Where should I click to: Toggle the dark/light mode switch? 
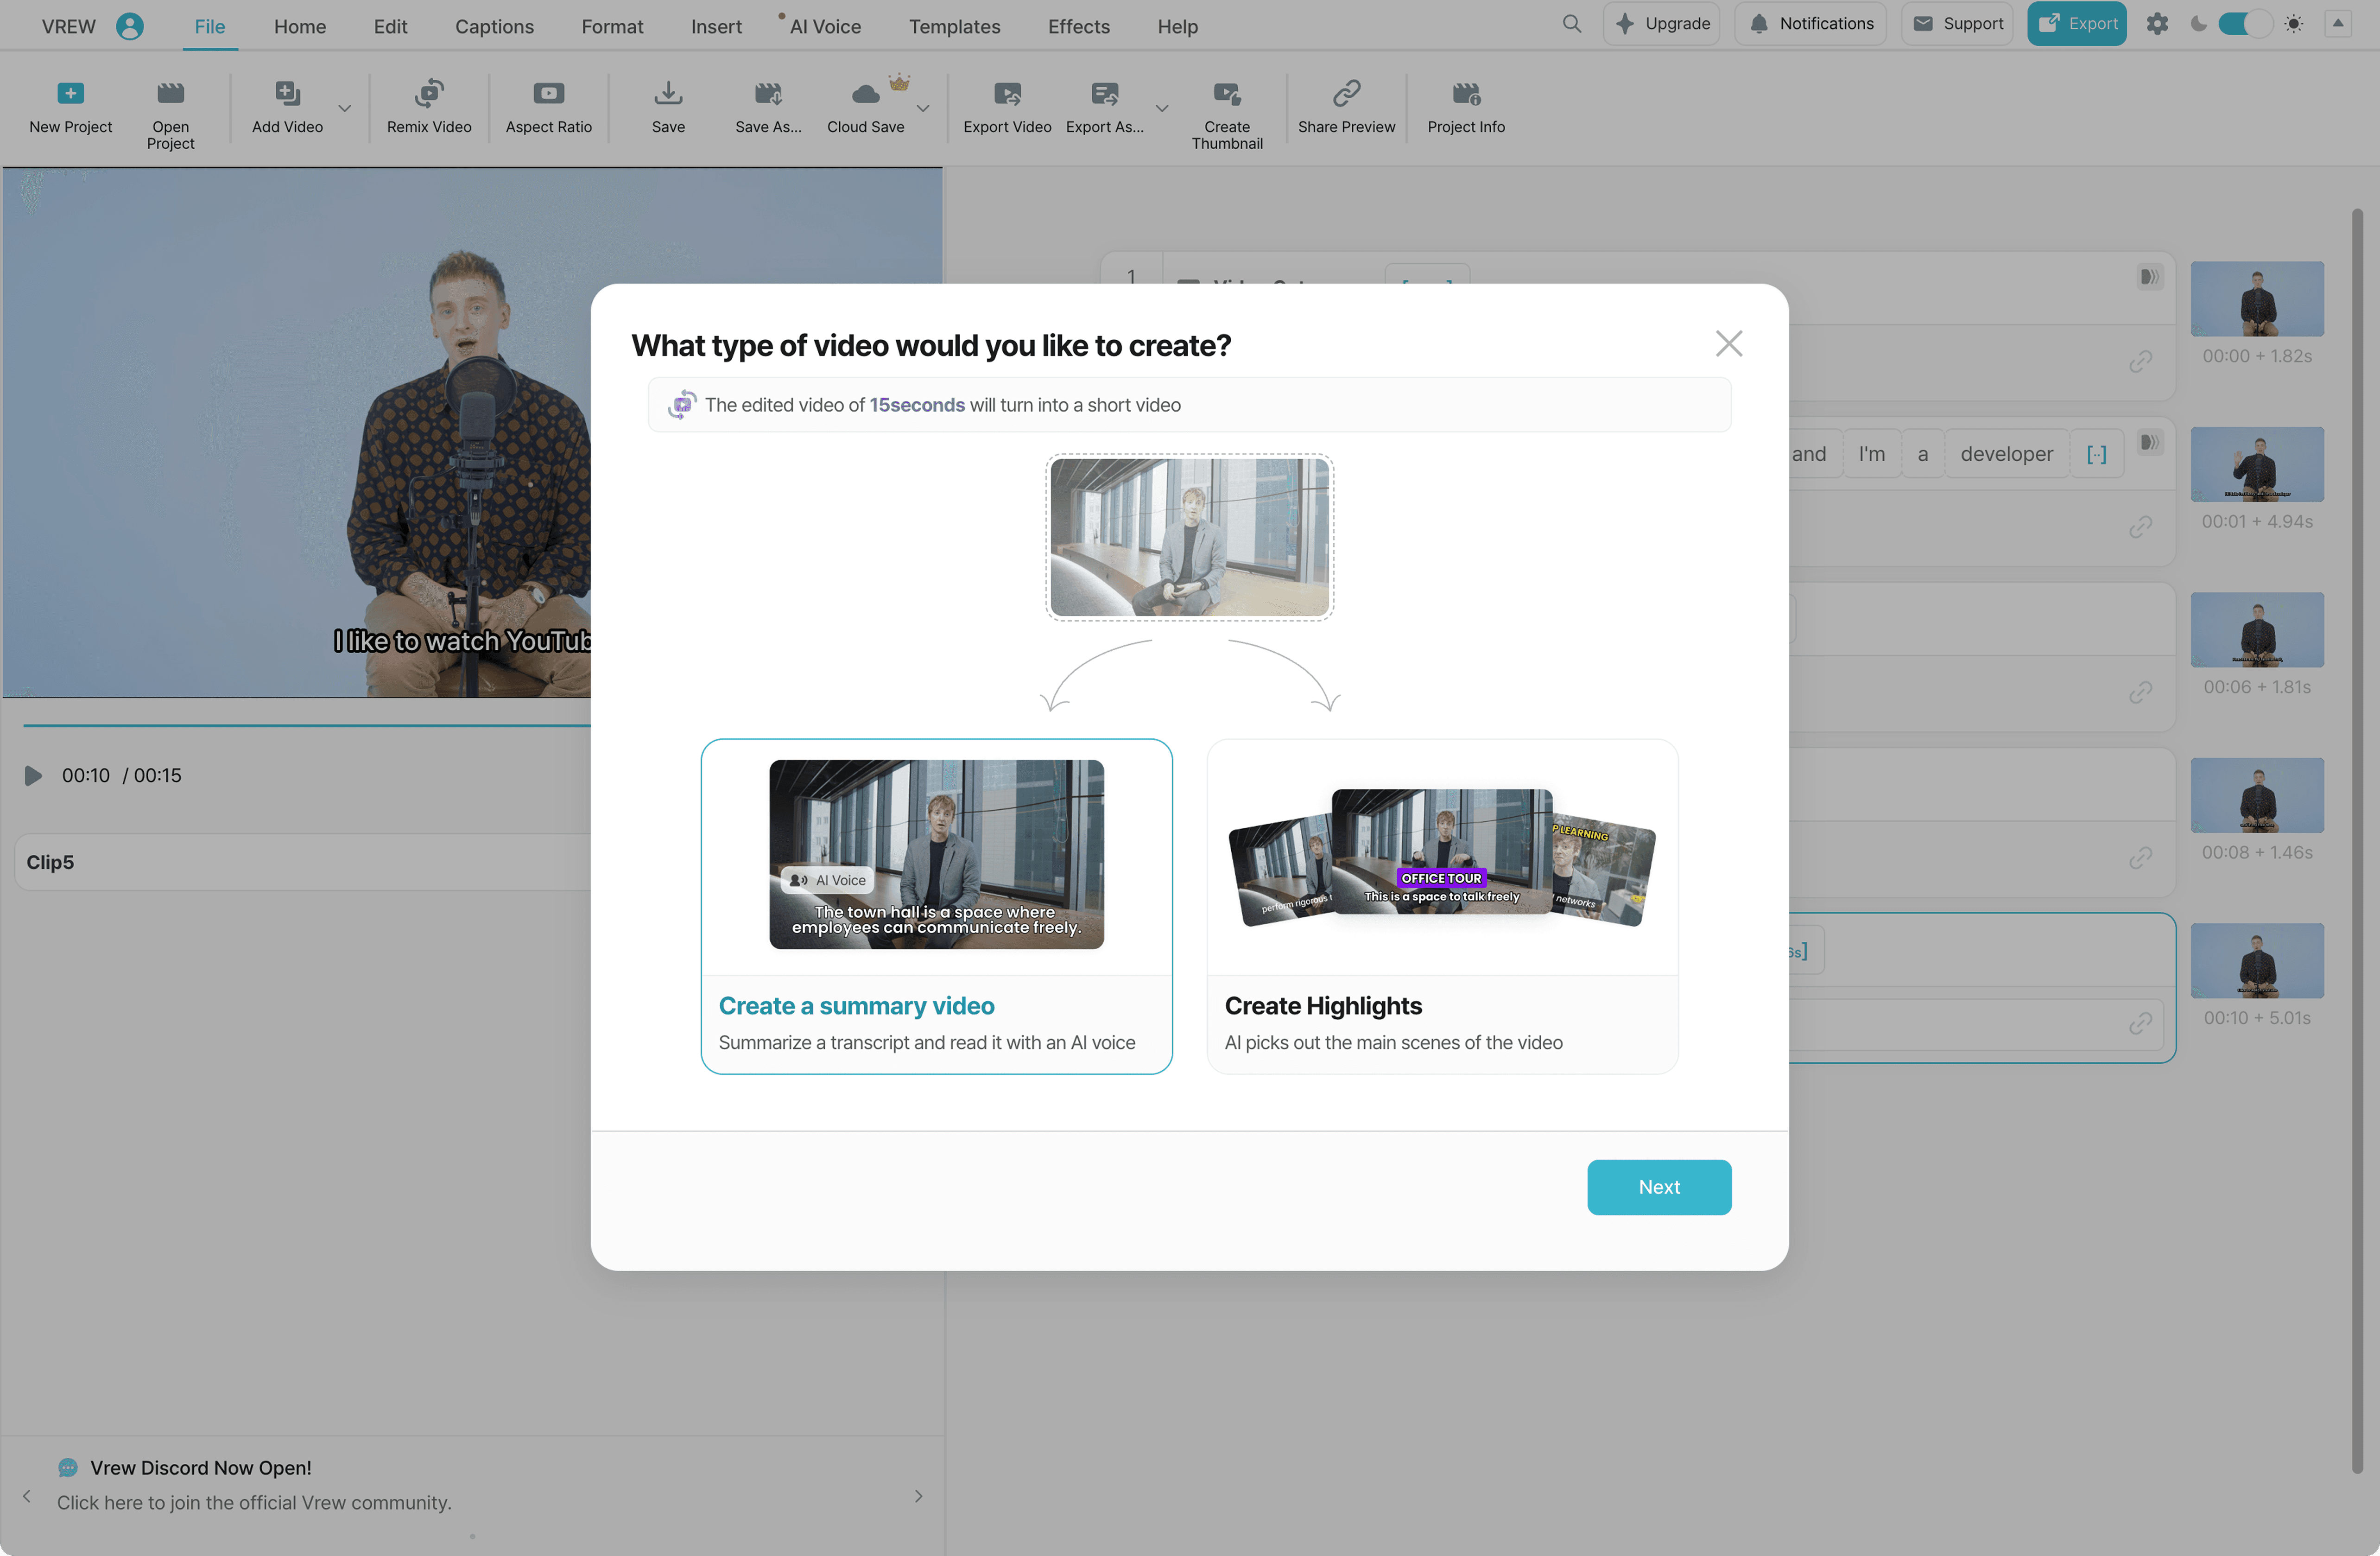2244,24
